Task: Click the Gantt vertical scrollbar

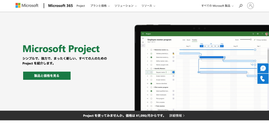Action: click(268, 55)
